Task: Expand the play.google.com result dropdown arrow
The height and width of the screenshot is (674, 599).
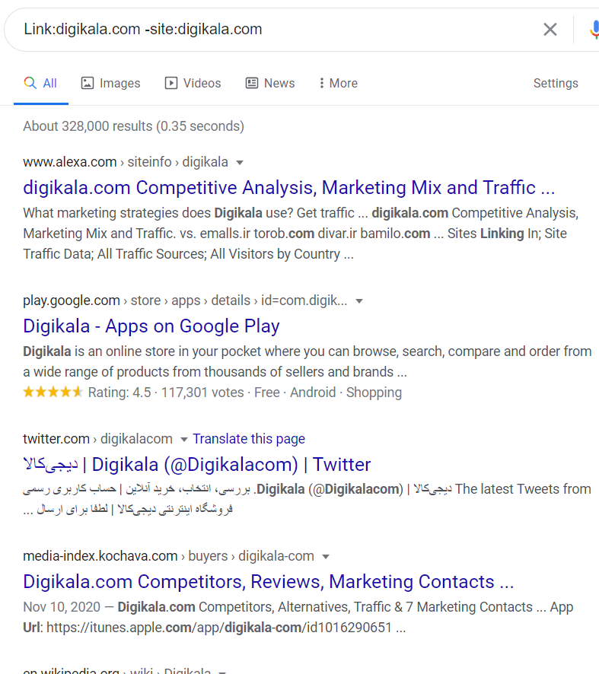Action: click(x=359, y=300)
